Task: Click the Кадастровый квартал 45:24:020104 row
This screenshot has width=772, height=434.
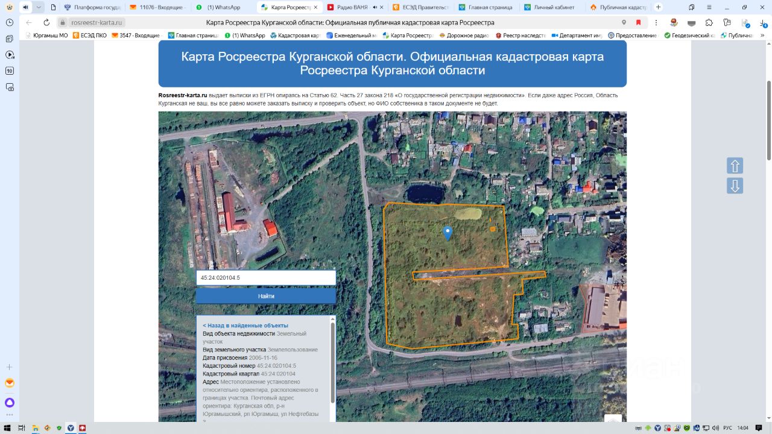Action: point(249,374)
